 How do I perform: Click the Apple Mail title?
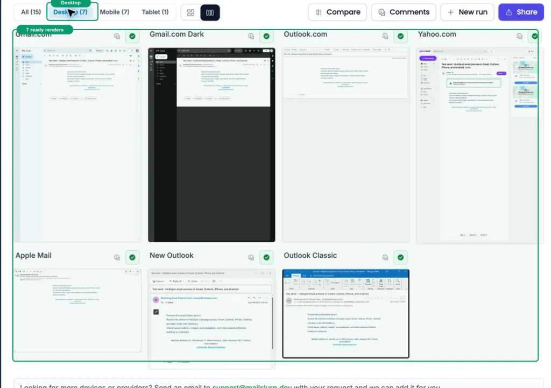point(33,256)
